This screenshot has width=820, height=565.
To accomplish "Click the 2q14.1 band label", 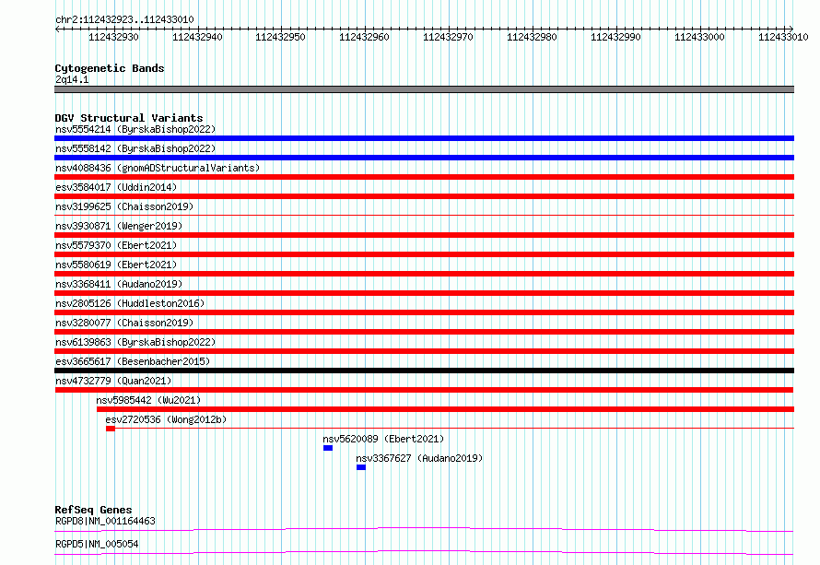I will (x=72, y=79).
